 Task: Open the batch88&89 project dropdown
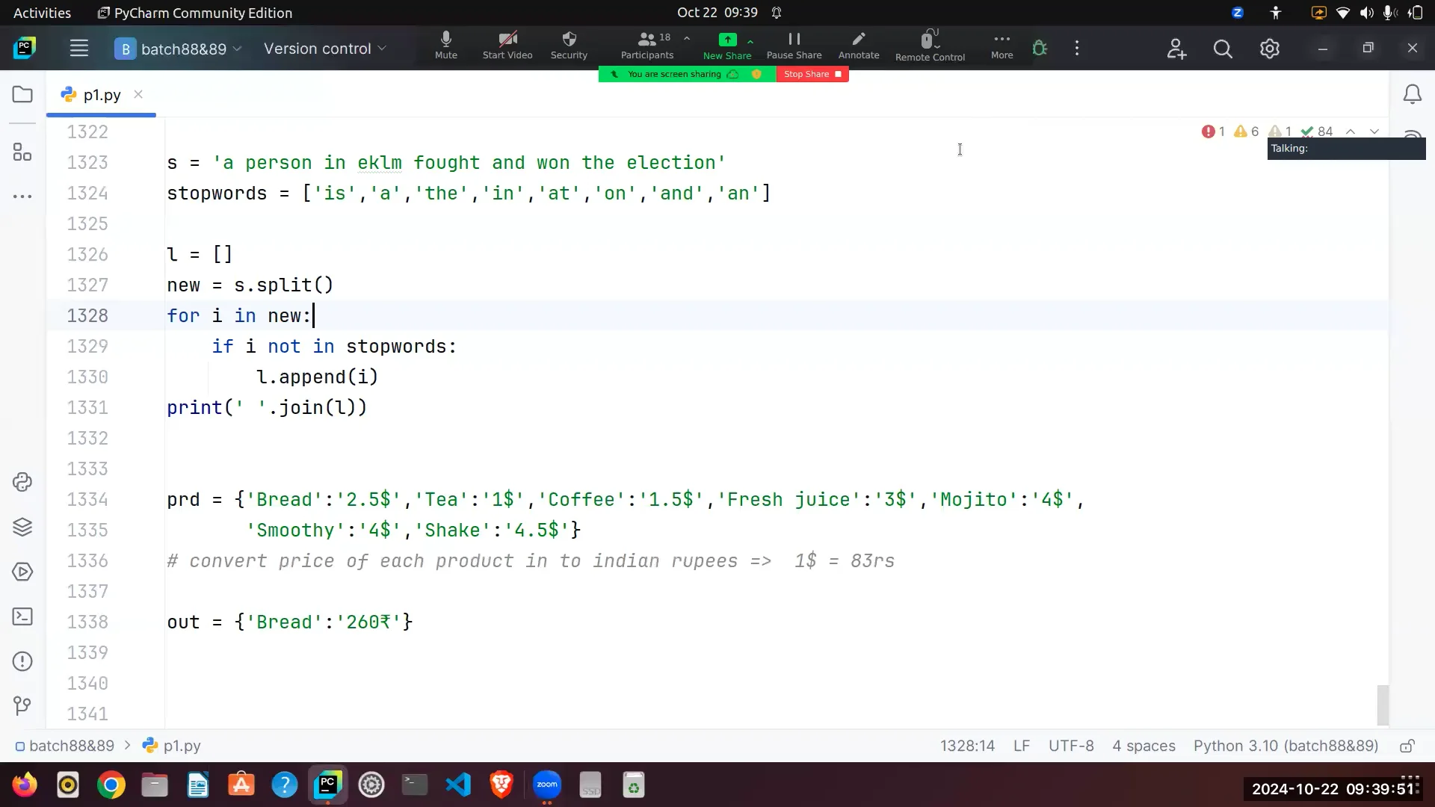(x=179, y=48)
